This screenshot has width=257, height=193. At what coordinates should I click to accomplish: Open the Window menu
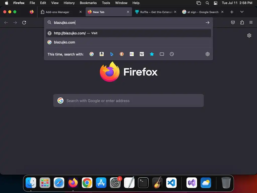point(121,3)
